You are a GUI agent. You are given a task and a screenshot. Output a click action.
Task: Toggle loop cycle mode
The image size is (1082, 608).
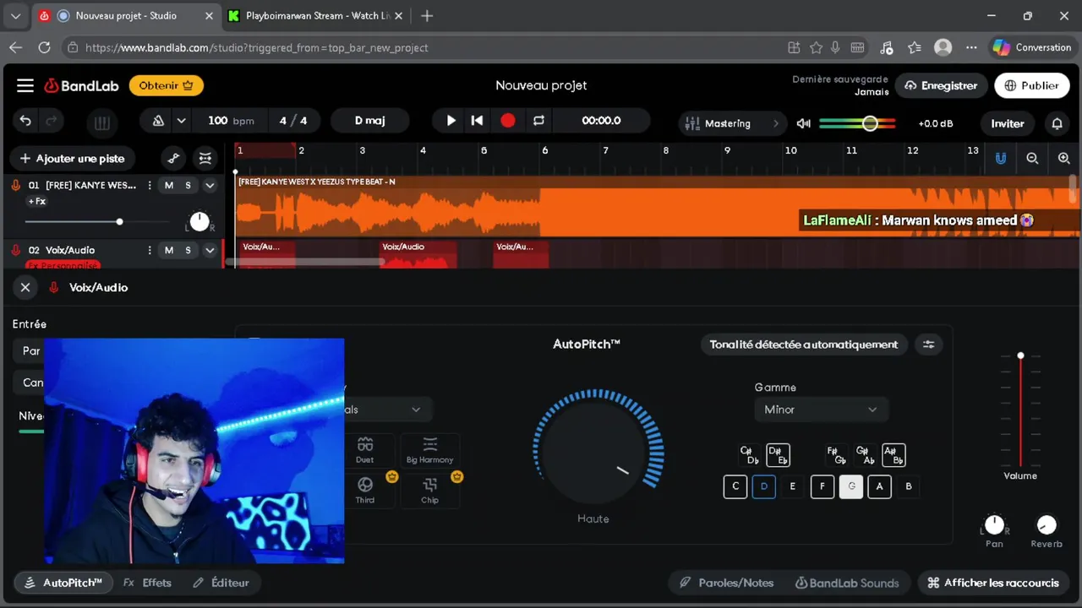pos(538,121)
